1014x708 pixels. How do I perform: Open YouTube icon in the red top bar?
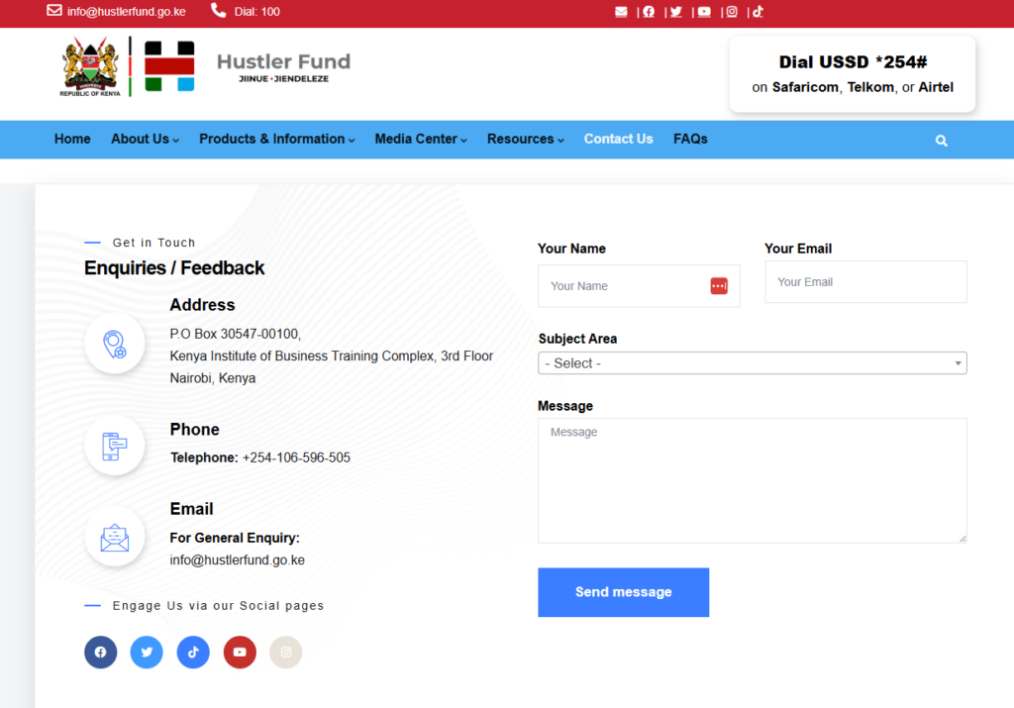click(704, 12)
